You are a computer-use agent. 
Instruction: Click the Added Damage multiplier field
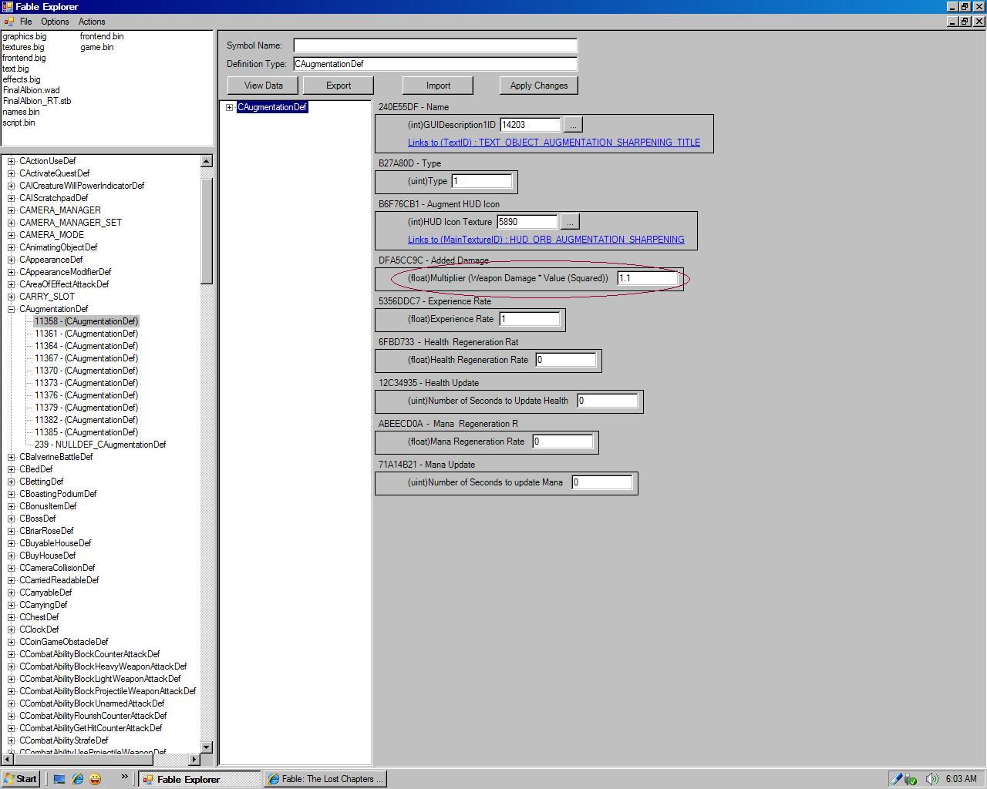(x=647, y=278)
